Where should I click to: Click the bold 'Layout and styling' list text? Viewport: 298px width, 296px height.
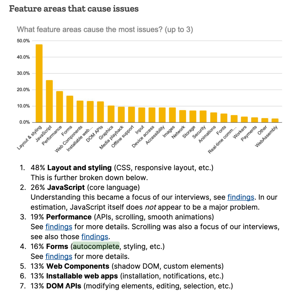pos(79,168)
